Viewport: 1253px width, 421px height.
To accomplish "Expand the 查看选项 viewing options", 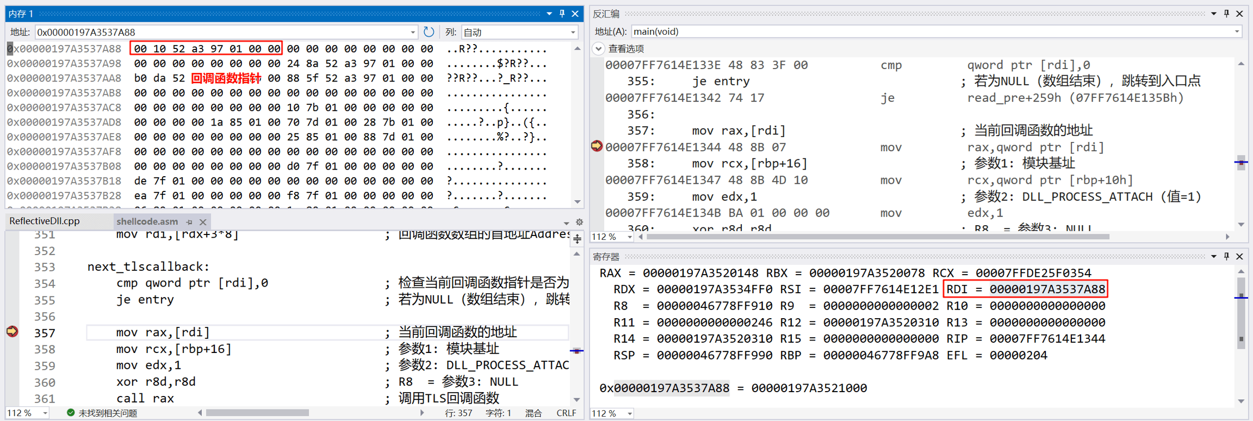I will point(599,48).
